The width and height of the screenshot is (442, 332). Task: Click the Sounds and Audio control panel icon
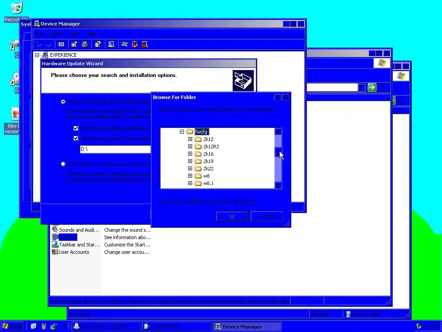click(55, 230)
